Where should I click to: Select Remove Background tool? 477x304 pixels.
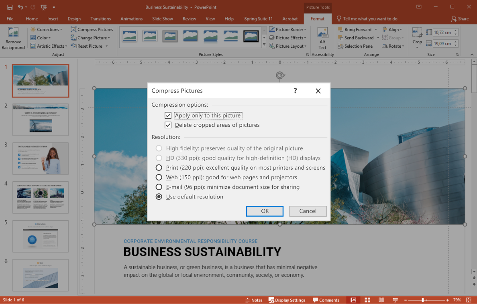tap(13, 39)
